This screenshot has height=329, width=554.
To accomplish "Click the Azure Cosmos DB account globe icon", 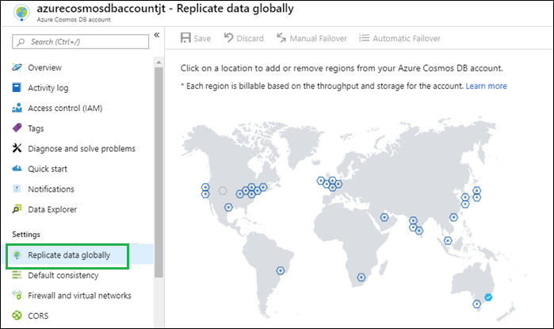I will click(x=21, y=13).
